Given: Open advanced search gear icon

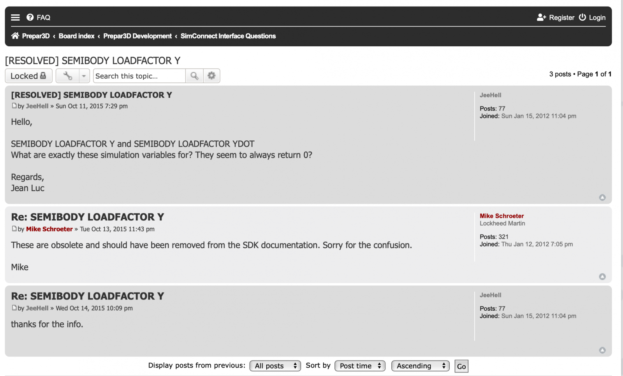Looking at the screenshot, I should tap(211, 76).
